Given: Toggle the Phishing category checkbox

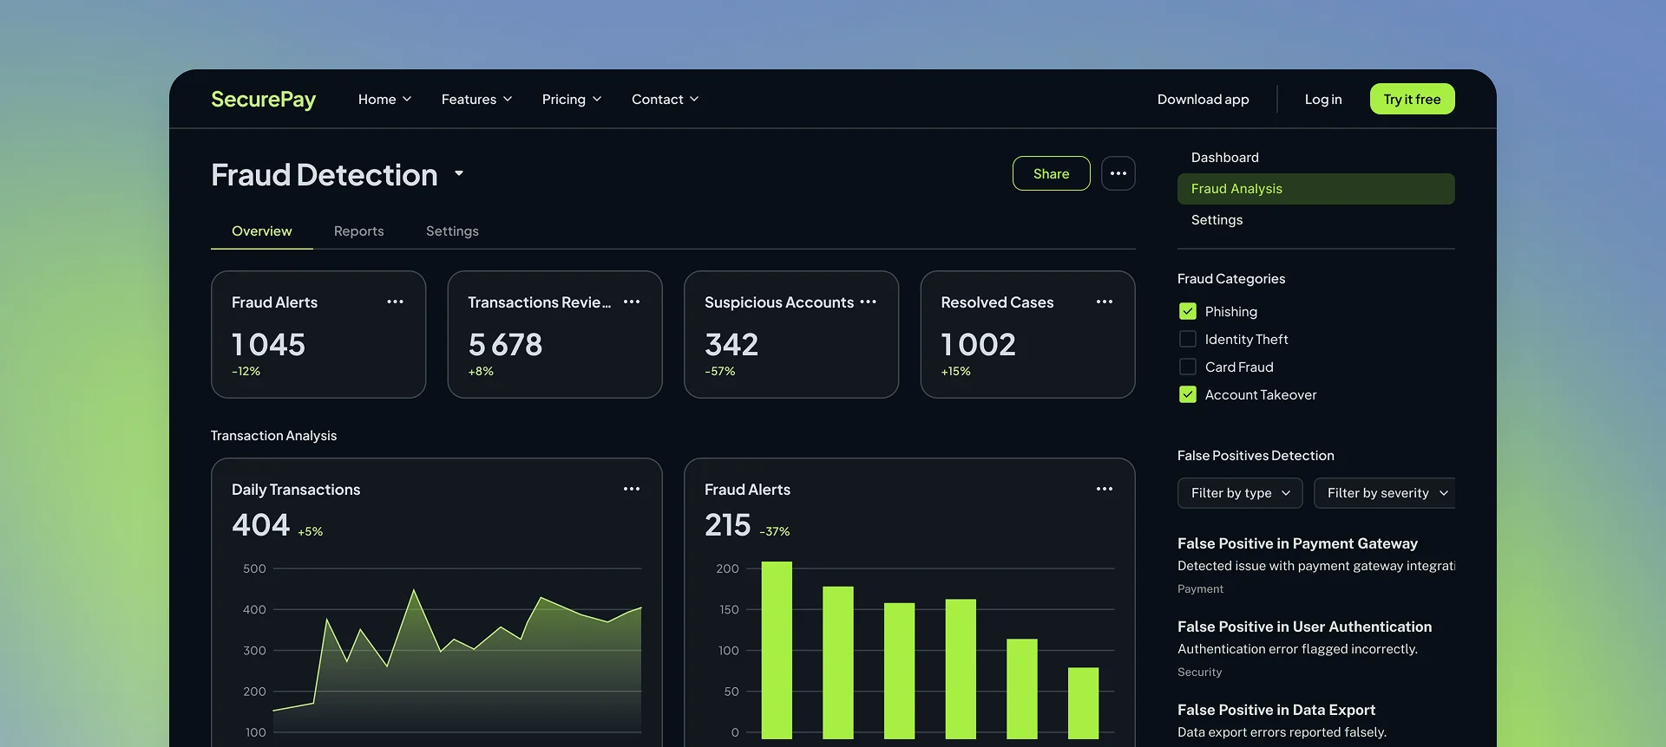Looking at the screenshot, I should pyautogui.click(x=1188, y=311).
